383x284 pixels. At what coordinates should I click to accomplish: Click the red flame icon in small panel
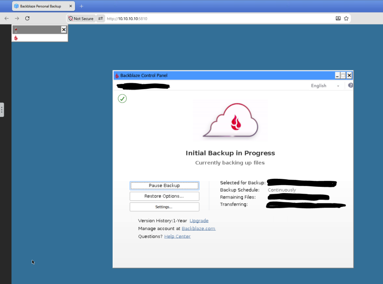coord(16,38)
